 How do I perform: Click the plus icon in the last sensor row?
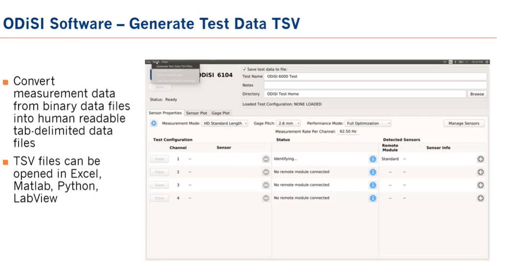(x=481, y=198)
